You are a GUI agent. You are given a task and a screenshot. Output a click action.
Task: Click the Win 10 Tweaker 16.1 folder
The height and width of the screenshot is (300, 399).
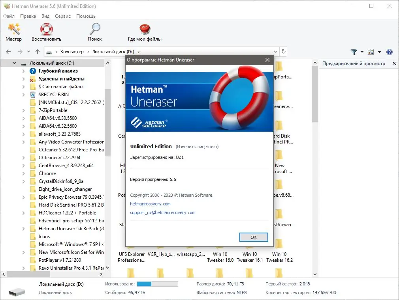(250, 257)
